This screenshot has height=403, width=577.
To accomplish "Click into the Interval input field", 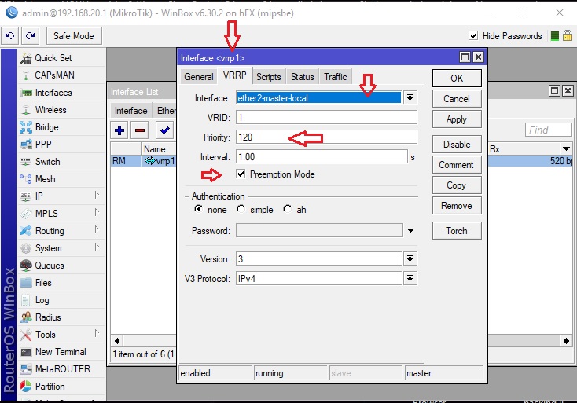I will (322, 157).
